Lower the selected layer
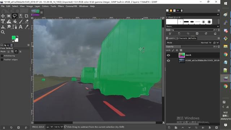This screenshot has width=231, height=130. pyautogui.click(x=189, y=127)
